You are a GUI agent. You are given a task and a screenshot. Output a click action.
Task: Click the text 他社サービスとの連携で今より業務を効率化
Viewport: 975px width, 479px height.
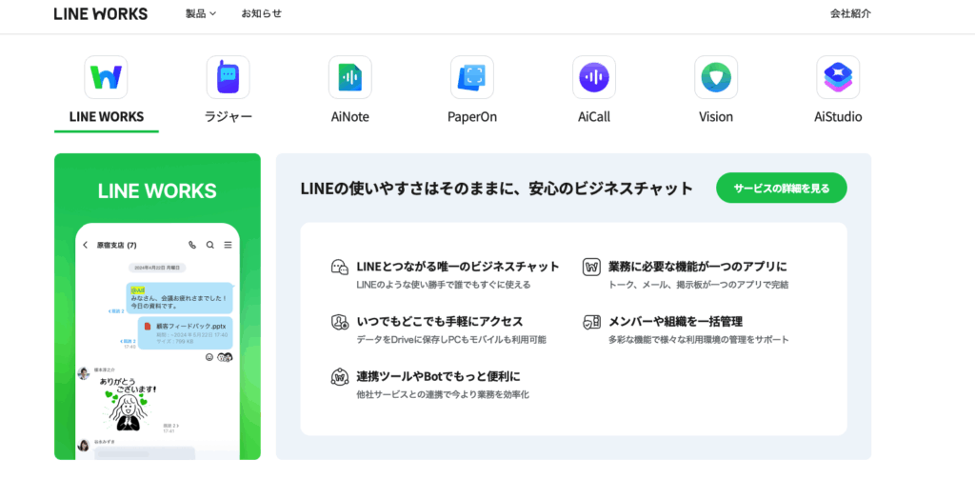[x=443, y=394]
